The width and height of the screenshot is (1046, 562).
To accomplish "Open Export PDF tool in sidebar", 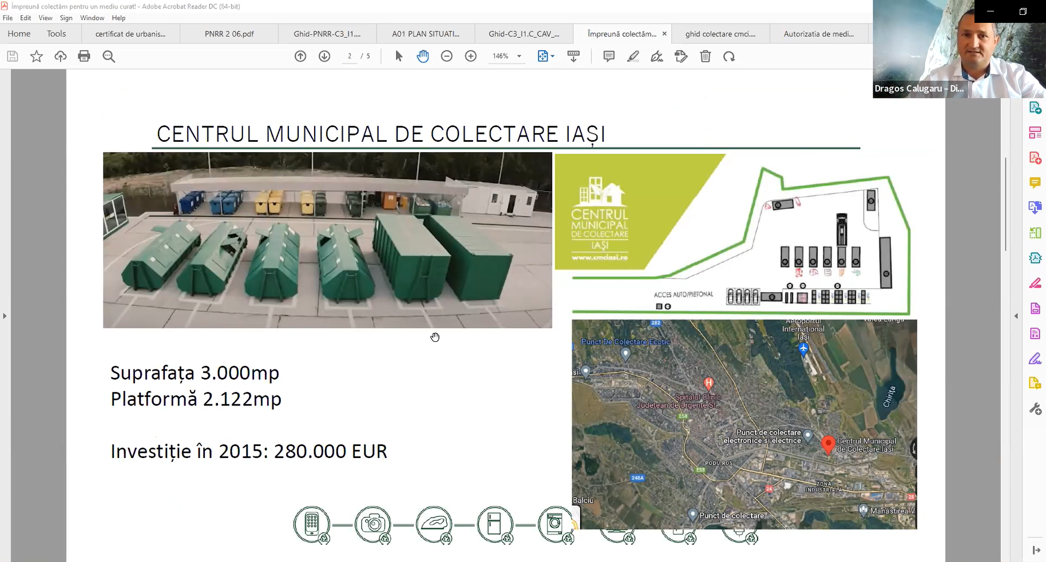I will [x=1035, y=107].
